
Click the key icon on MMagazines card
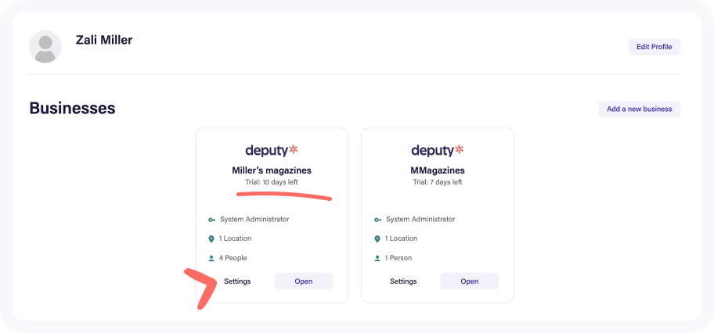click(377, 220)
